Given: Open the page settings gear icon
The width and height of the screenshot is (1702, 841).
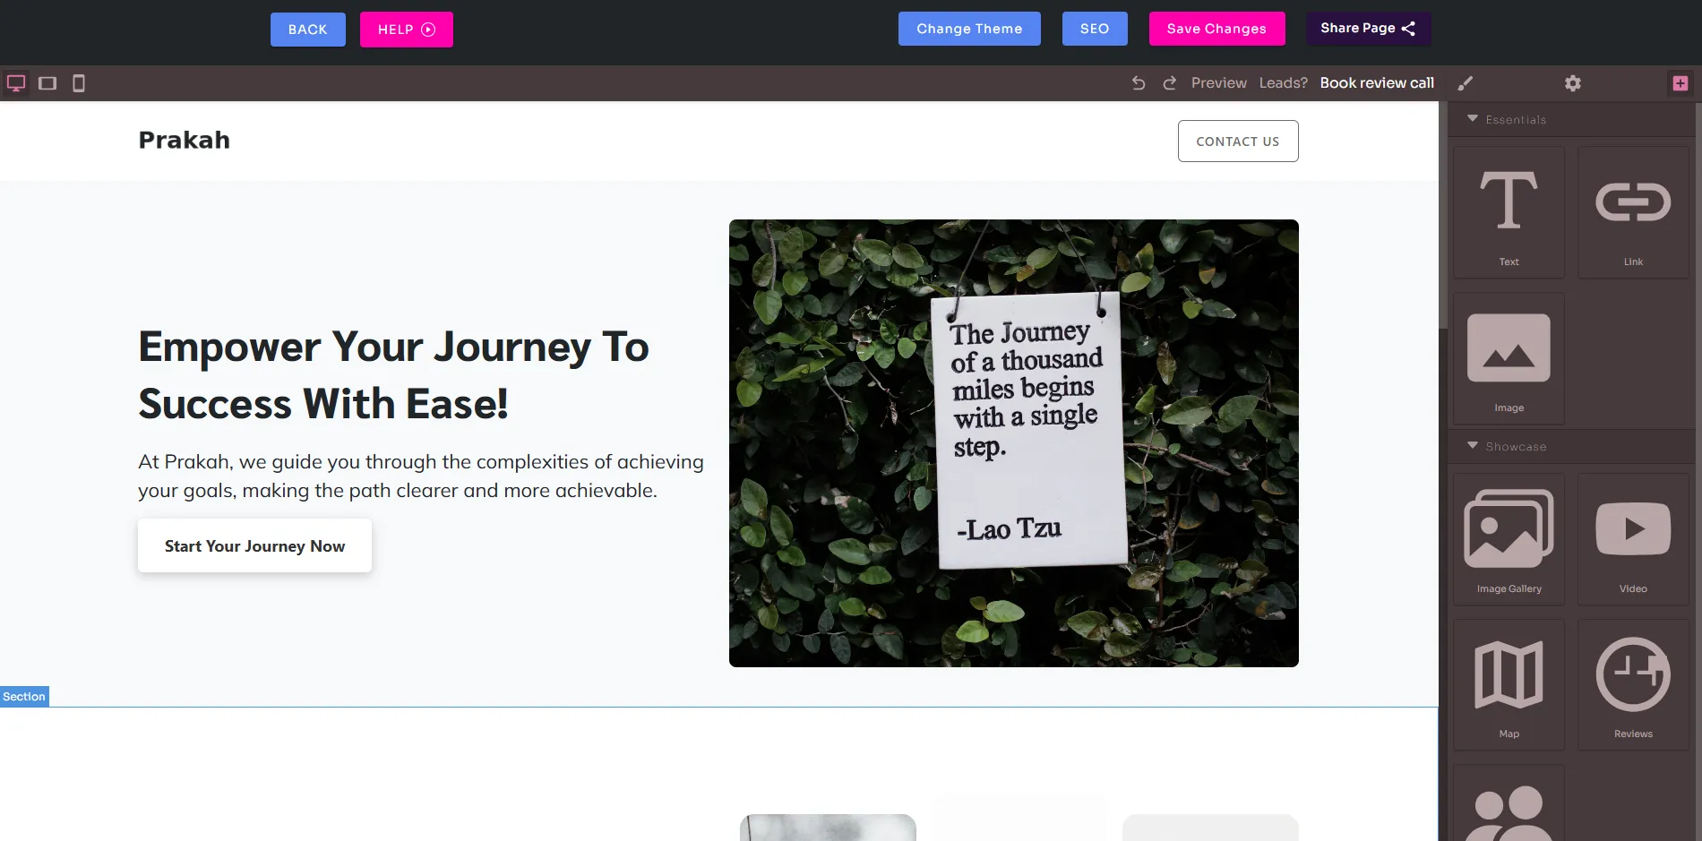Looking at the screenshot, I should click(1573, 82).
